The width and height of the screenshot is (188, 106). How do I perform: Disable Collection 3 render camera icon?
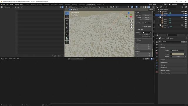click(186, 25)
